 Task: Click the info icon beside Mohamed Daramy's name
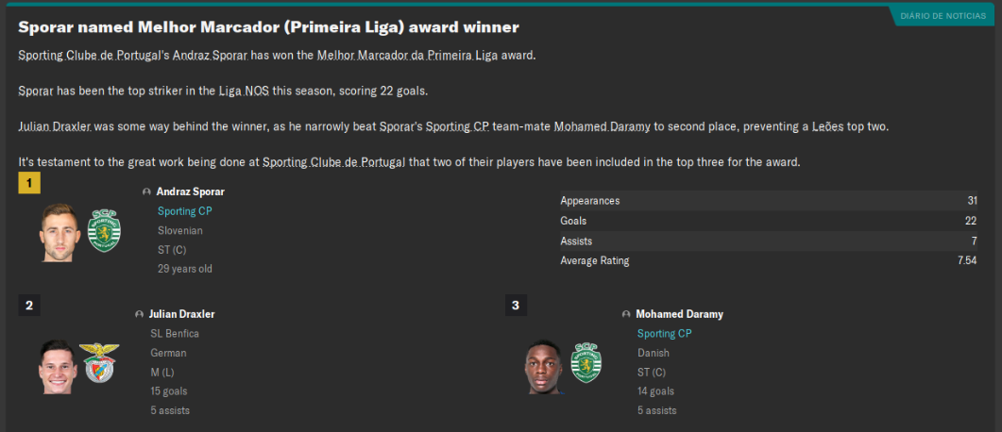pos(626,314)
